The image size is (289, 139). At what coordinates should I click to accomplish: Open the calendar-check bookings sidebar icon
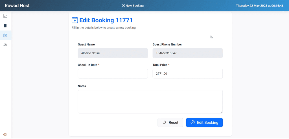pos(5,35)
